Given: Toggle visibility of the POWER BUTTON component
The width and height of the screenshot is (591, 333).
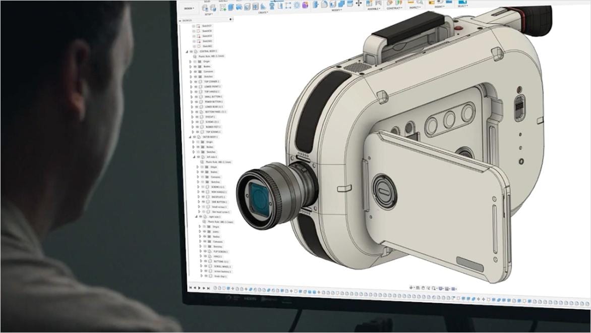Looking at the screenshot, I should pyautogui.click(x=196, y=102).
